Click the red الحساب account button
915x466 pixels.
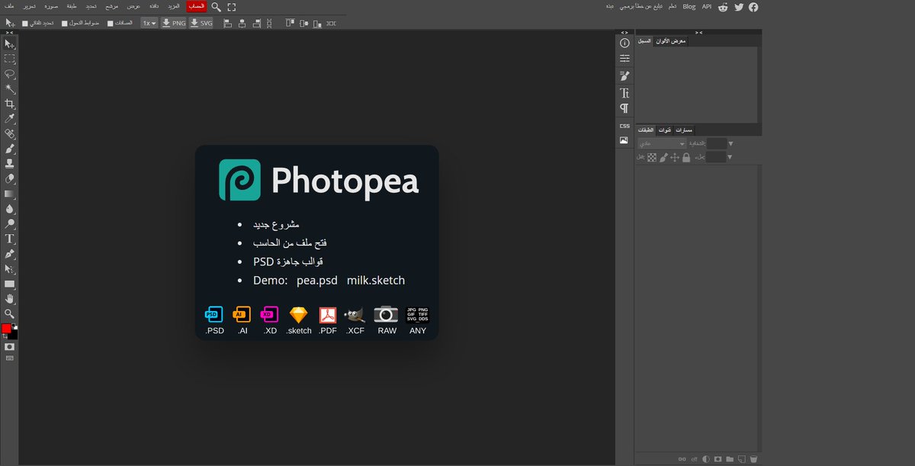pos(196,6)
